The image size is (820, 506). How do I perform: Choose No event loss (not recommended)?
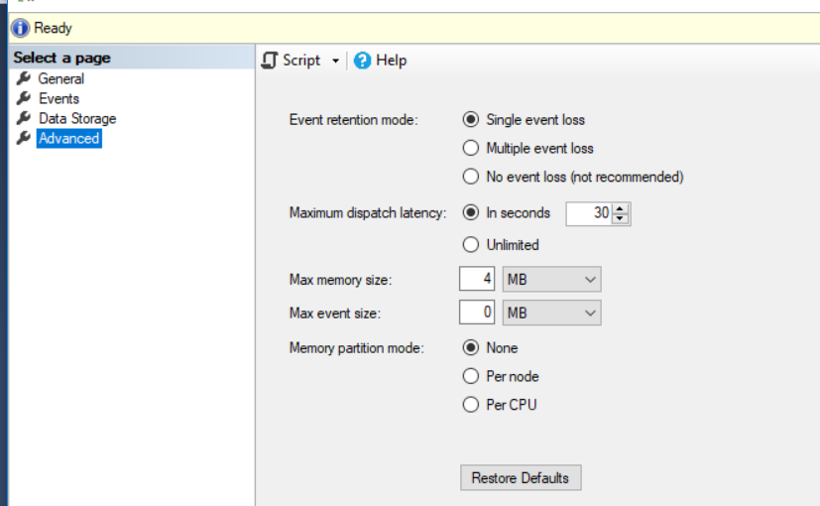point(472,178)
